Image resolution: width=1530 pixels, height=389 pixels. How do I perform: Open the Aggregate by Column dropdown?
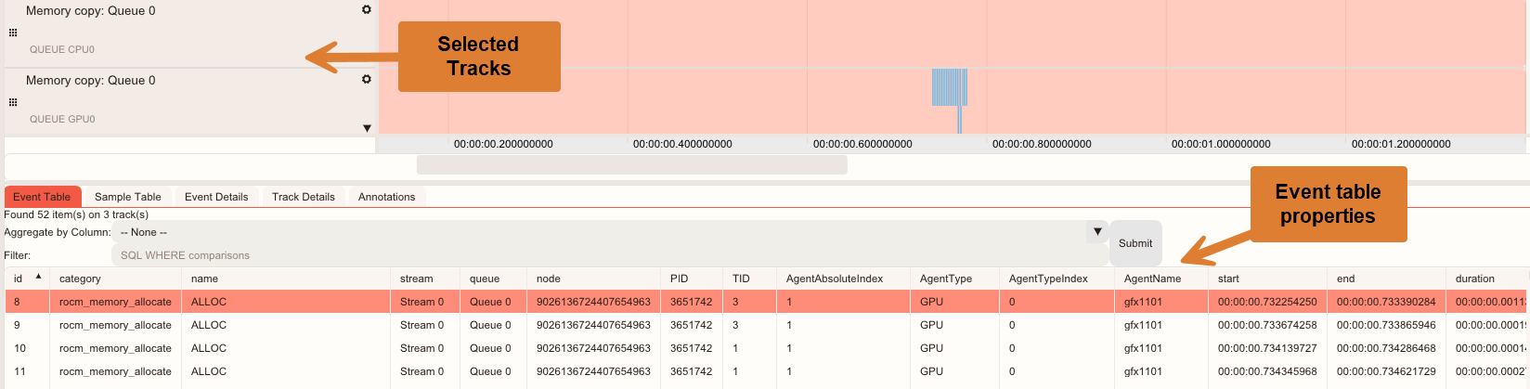pyautogui.click(x=599, y=232)
